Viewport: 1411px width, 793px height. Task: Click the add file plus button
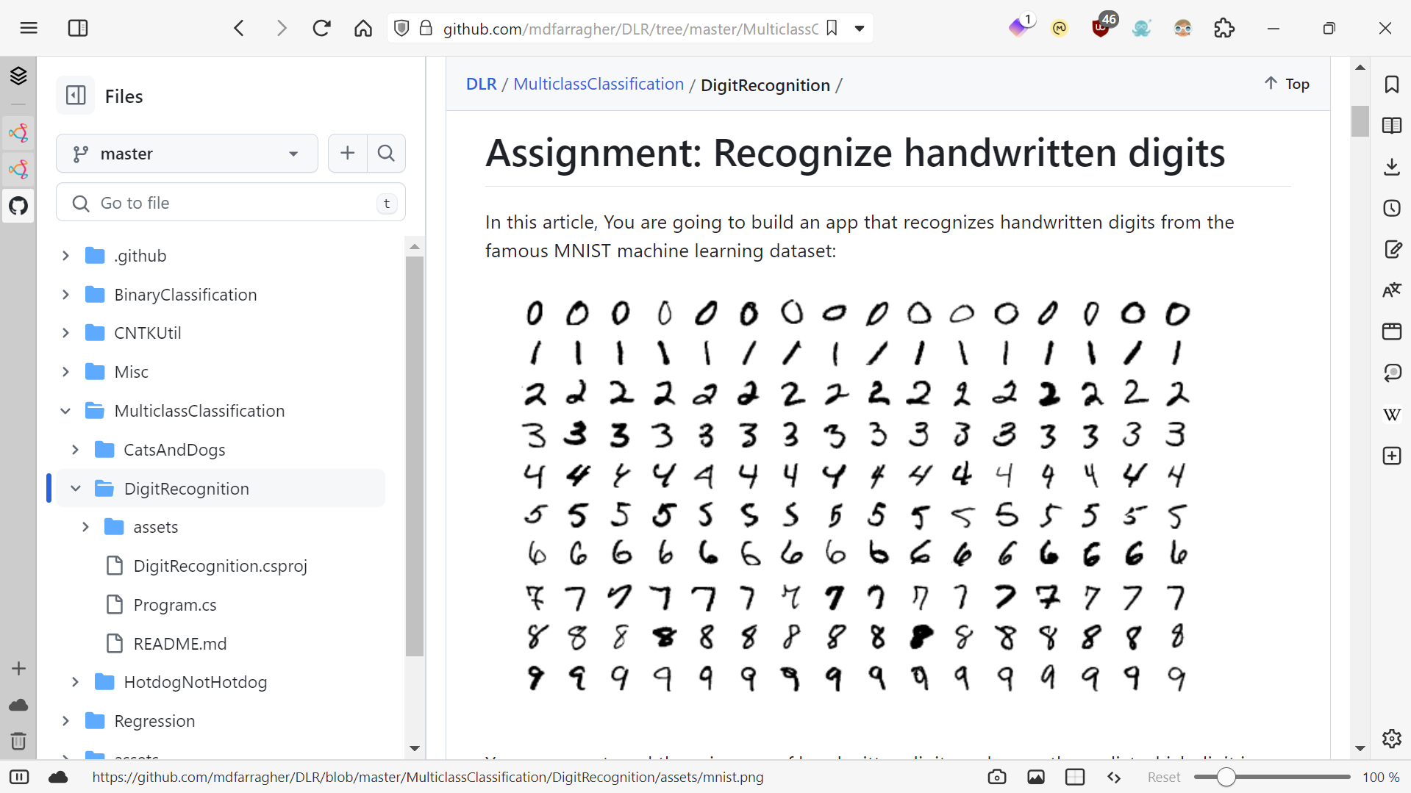(348, 154)
